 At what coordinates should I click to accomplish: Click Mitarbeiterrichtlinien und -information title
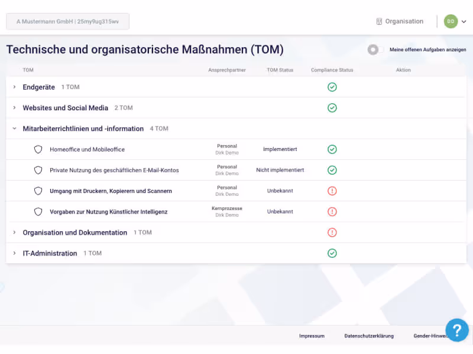coord(83,129)
